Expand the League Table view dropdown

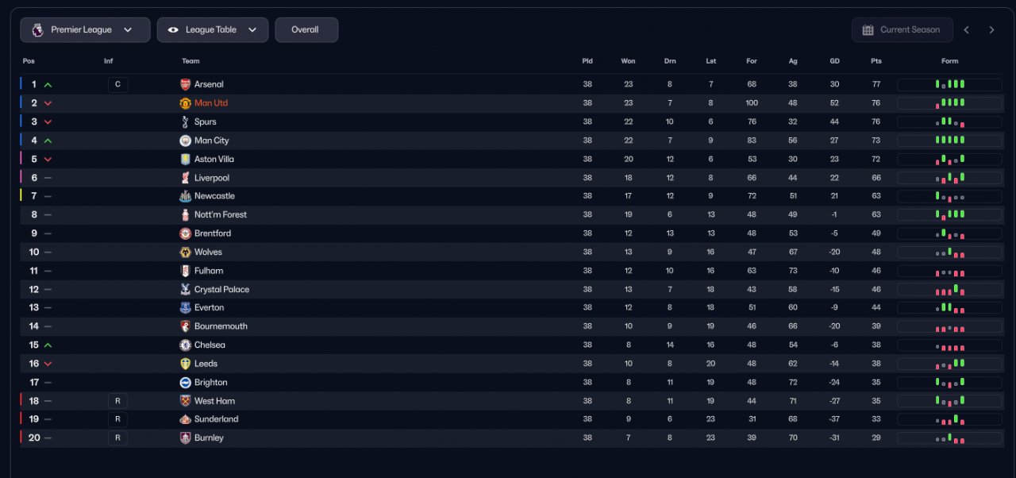(213, 30)
